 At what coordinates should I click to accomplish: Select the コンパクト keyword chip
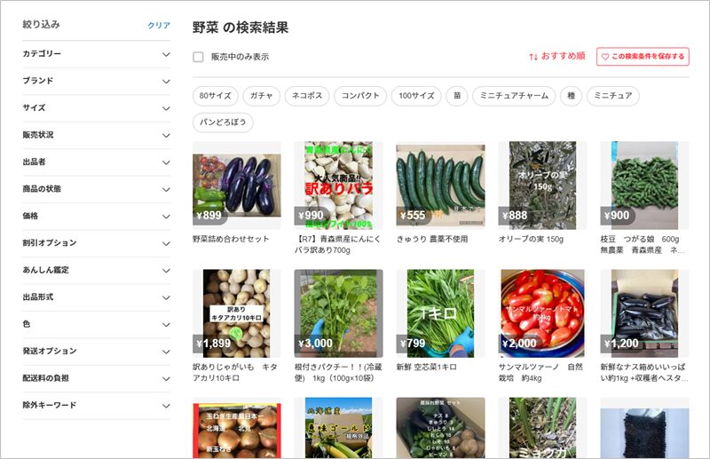tap(360, 96)
